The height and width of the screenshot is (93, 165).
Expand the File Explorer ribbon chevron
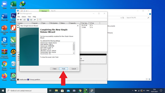[147, 14]
